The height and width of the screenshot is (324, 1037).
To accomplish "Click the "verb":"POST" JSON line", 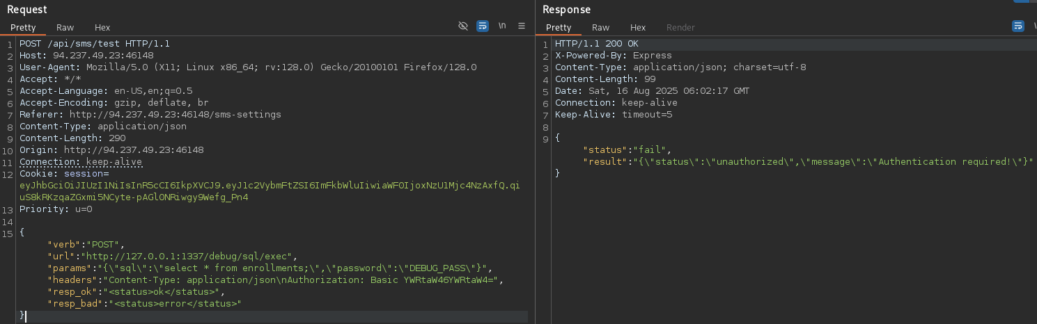I will (85, 245).
